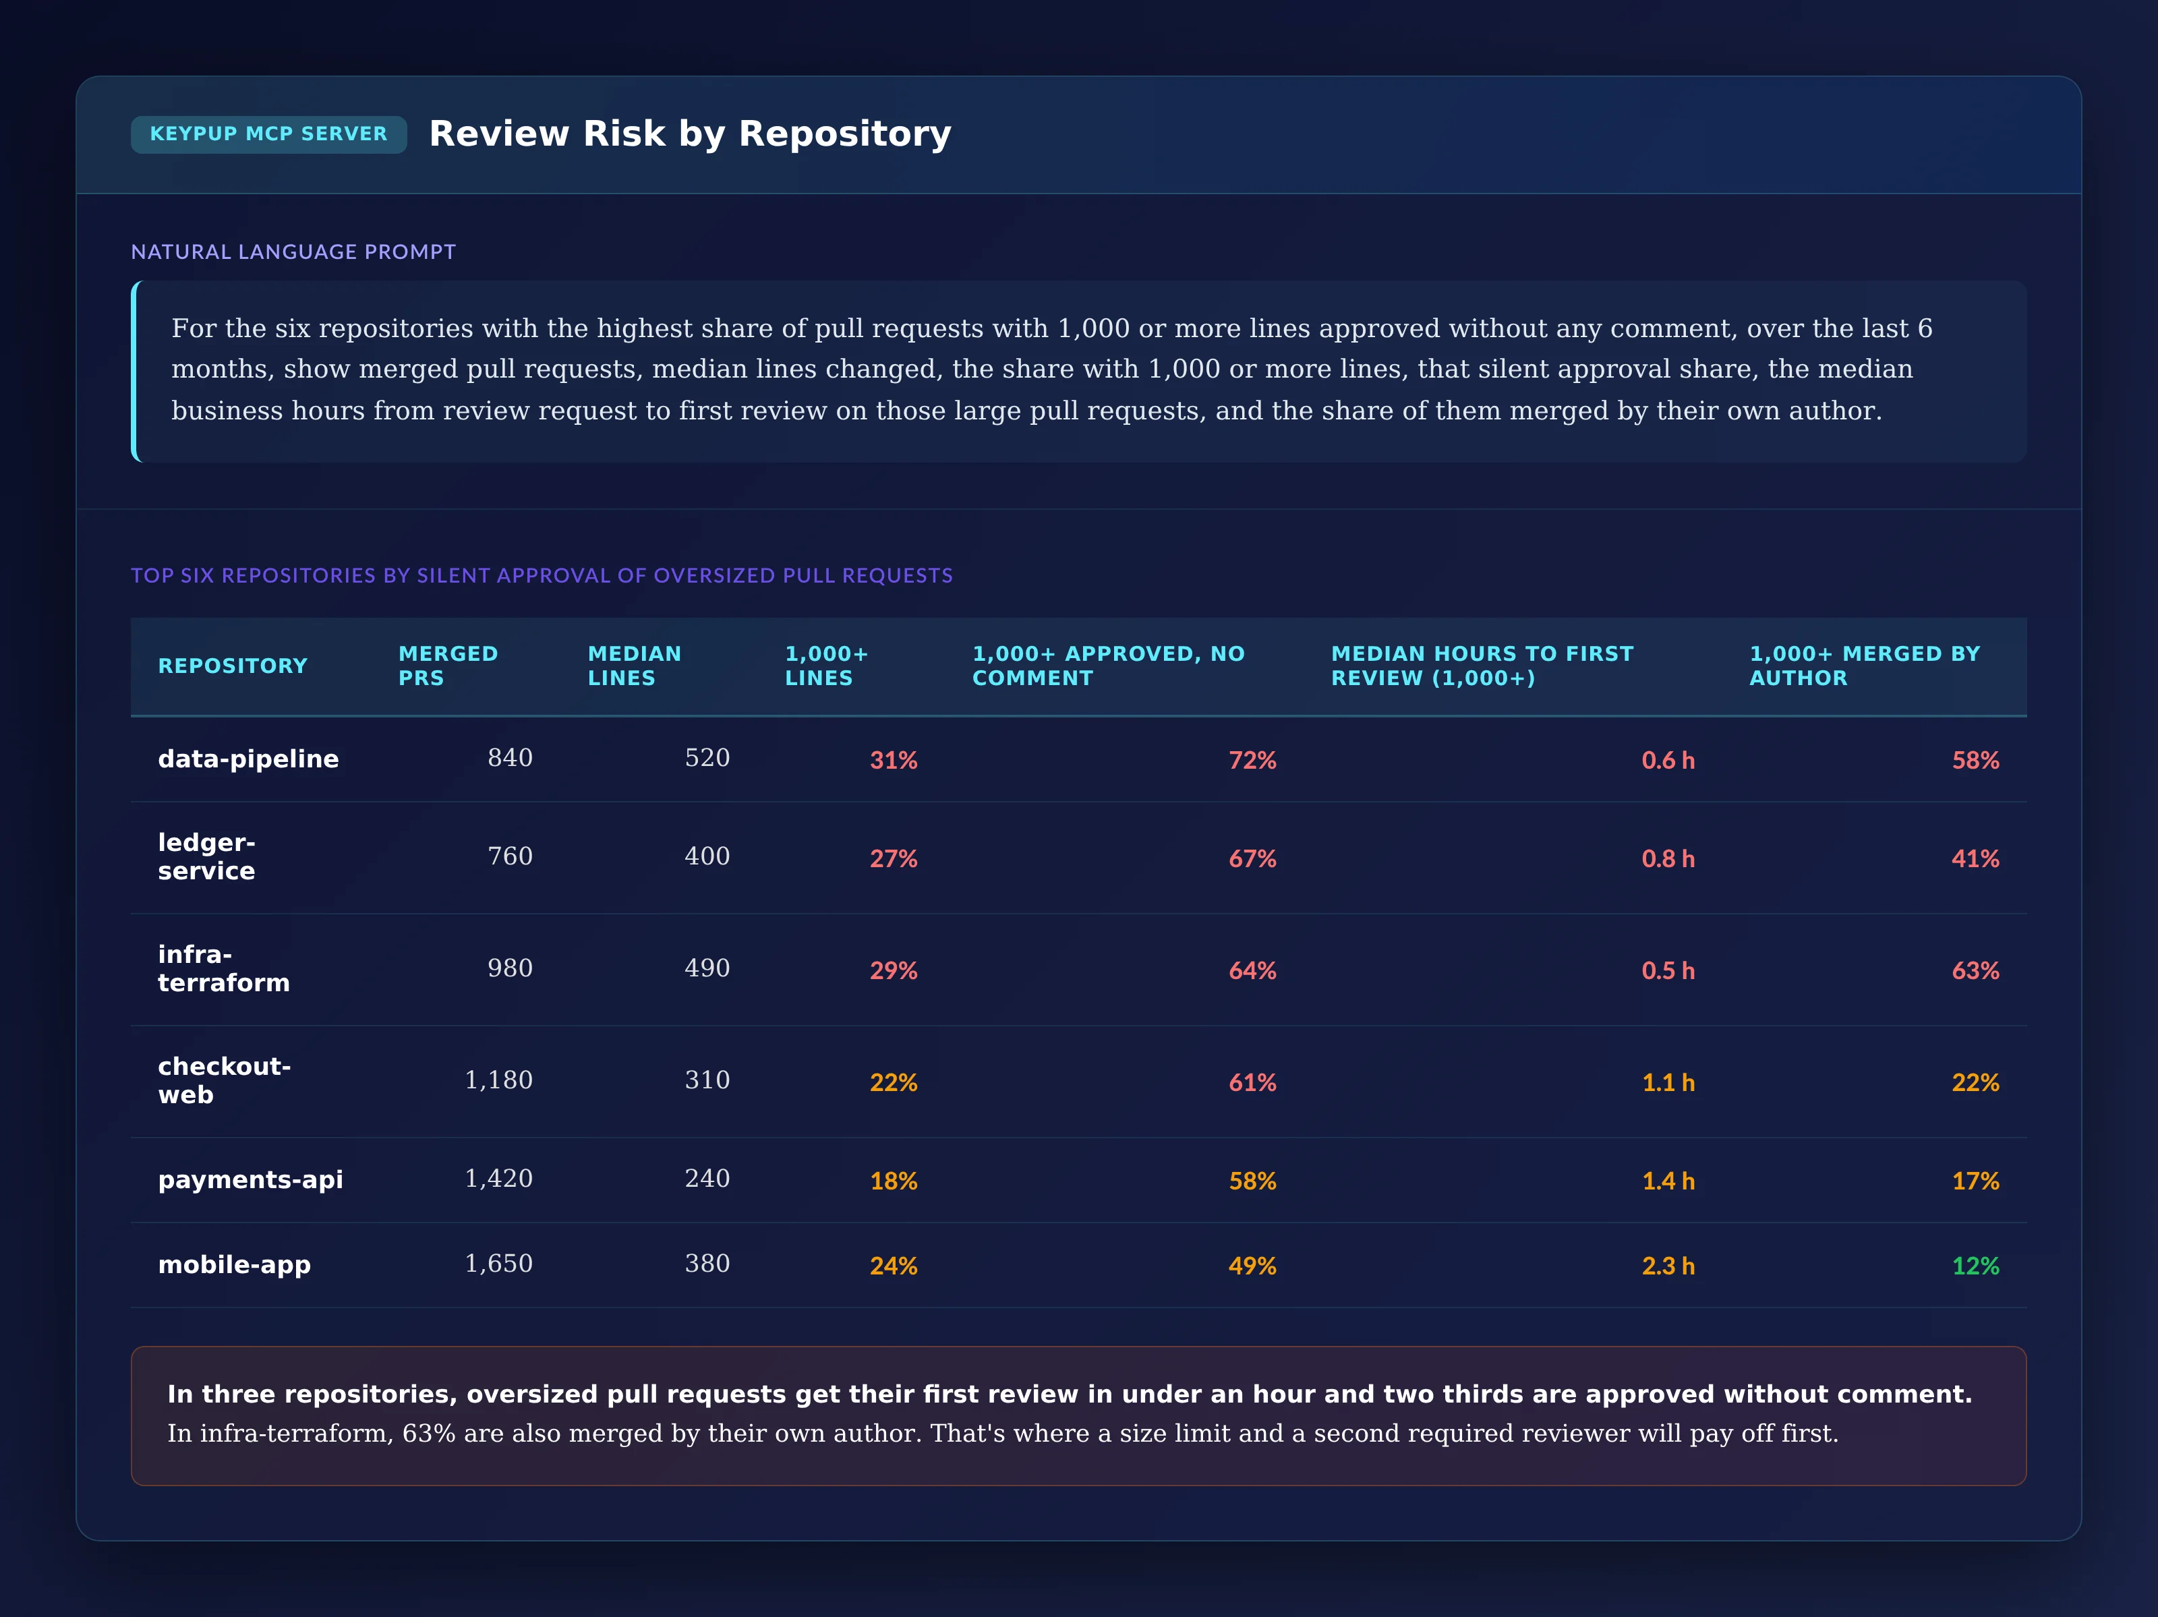Click ledger-service first review 0.8 h

click(1668, 858)
